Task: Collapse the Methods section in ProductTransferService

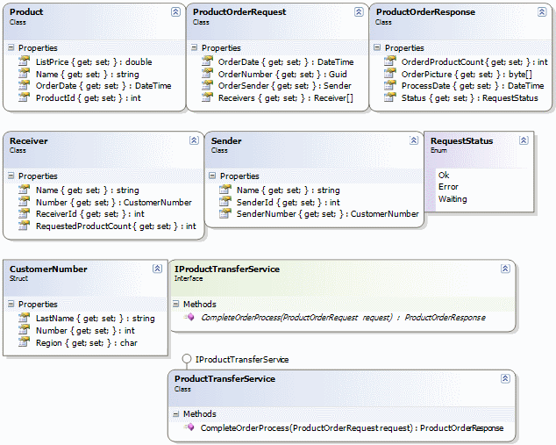Action: [176, 414]
